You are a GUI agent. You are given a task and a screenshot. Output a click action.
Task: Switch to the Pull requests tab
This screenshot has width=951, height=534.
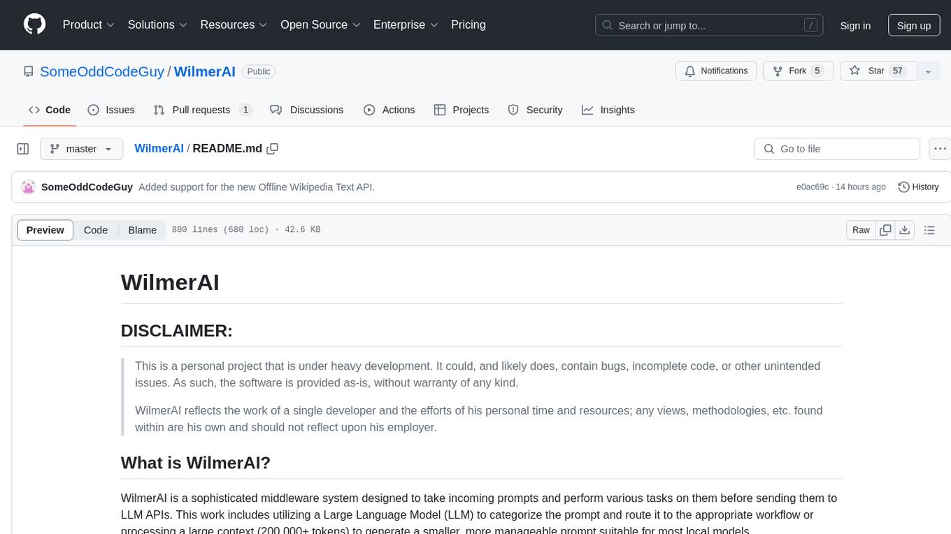203,110
